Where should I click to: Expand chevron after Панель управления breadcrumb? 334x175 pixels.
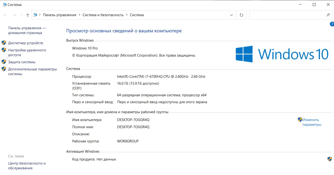click(x=80, y=15)
